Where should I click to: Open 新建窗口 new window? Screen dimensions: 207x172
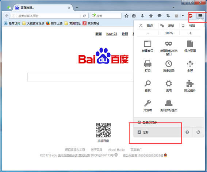click(x=147, y=46)
